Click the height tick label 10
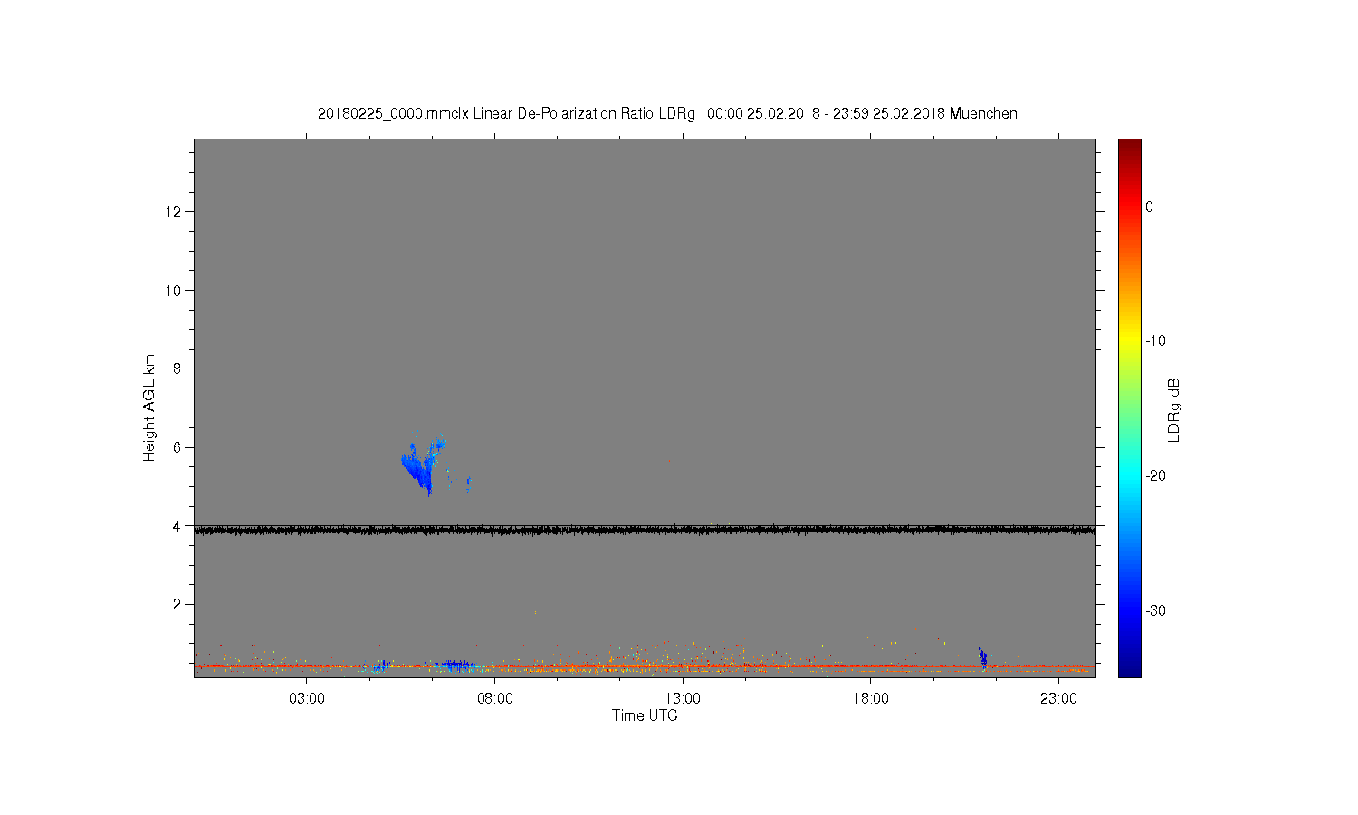Image resolution: width=1358 pixels, height=815 pixels. (173, 291)
